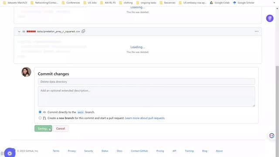This screenshot has width=279, height=157.
Task: Open the Security footer link
Action: click(x=88, y=151)
